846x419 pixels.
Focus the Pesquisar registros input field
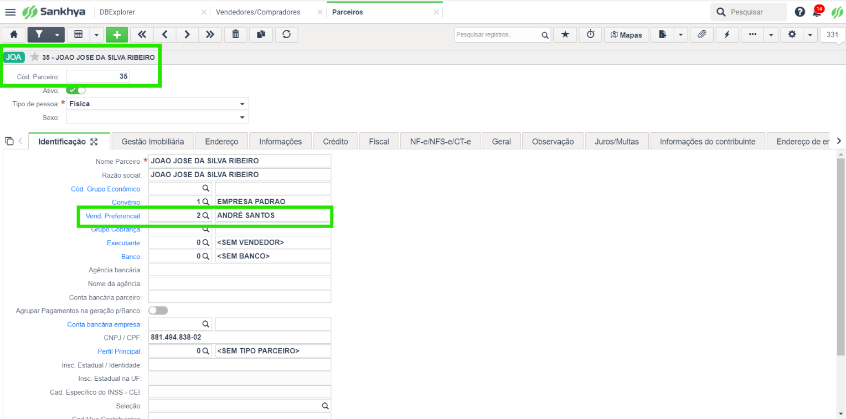point(497,35)
